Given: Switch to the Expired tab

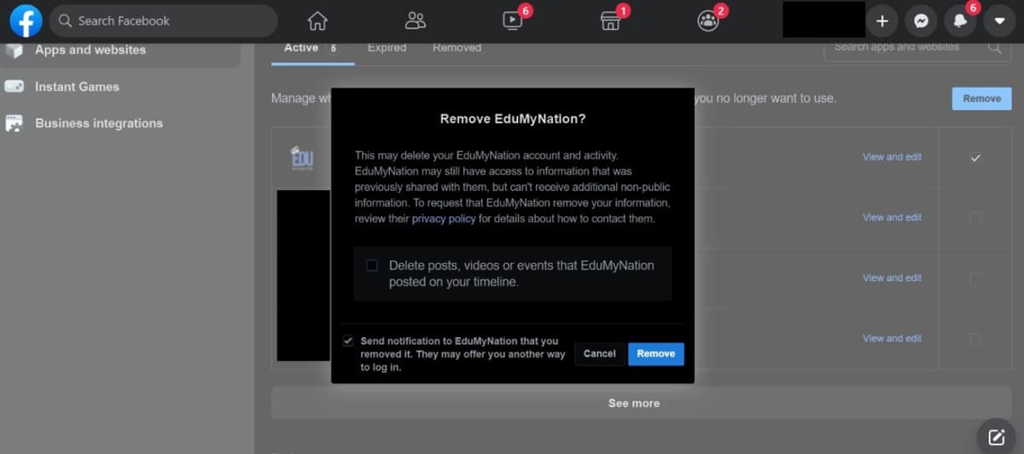Looking at the screenshot, I should coord(387,48).
